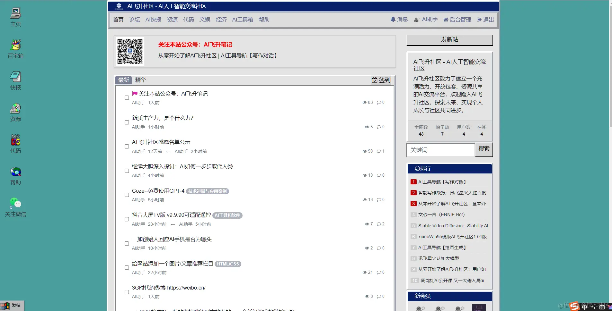
Task: Select the checkbox for 继续大胆深入探讨 post
Action: [127, 171]
